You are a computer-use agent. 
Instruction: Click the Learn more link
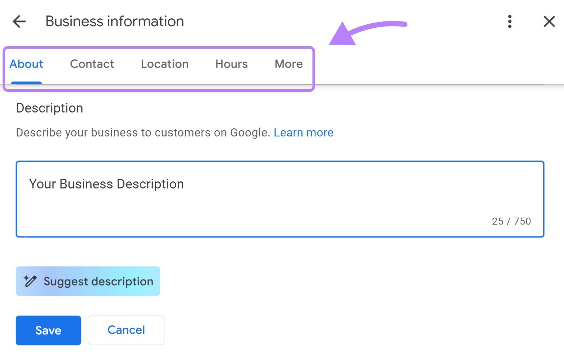coord(303,132)
